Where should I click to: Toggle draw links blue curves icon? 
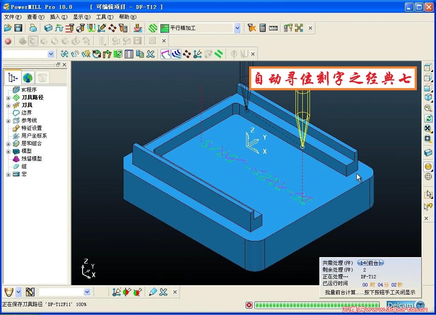[176, 54]
